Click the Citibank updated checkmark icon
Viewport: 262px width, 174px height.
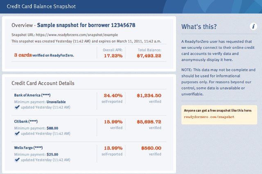(17, 133)
